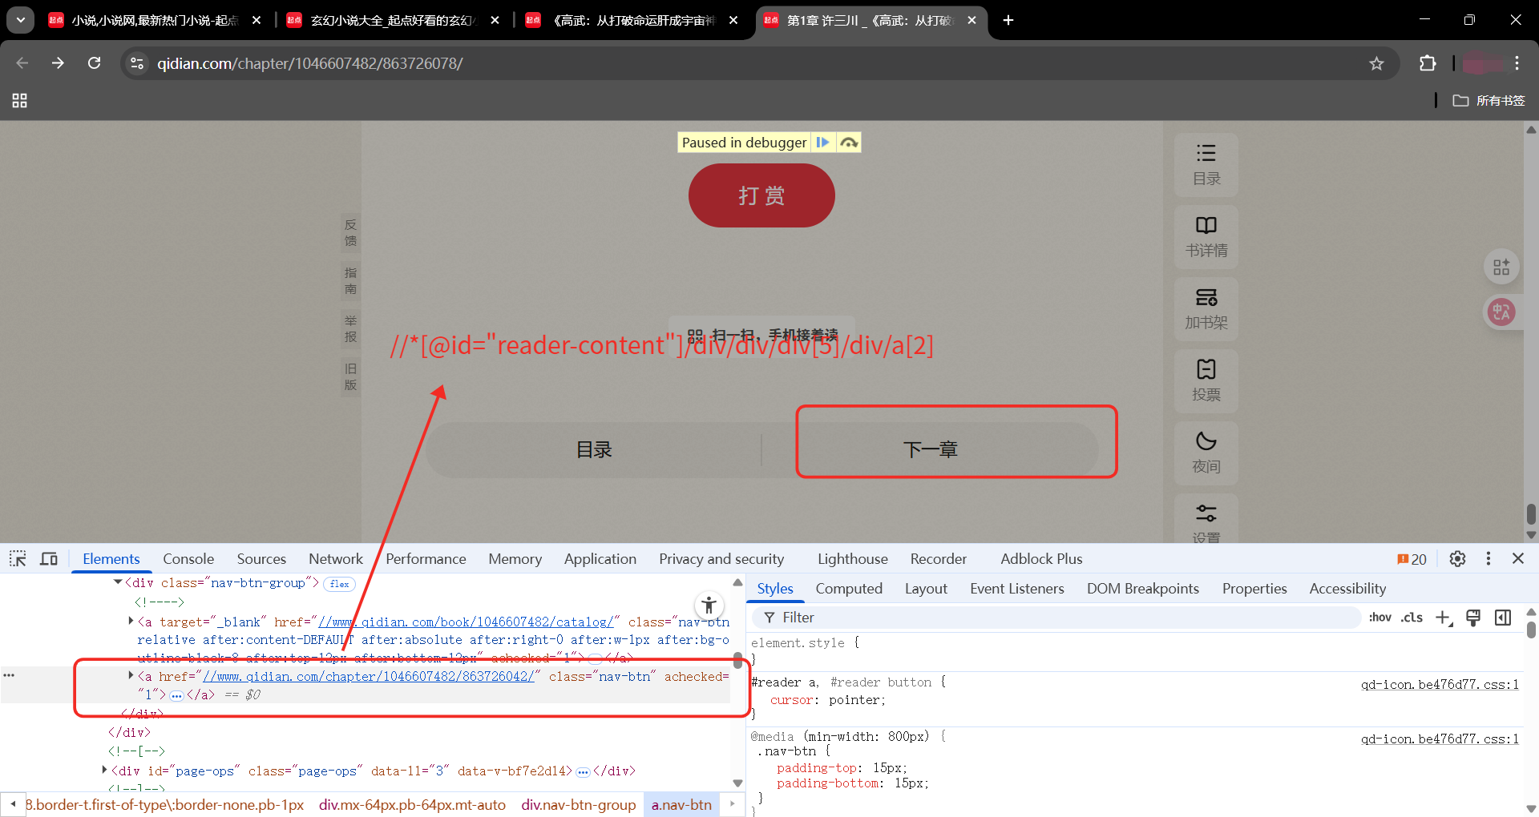Toggle computed styles sidebar icon
The height and width of the screenshot is (817, 1539).
[1503, 618]
